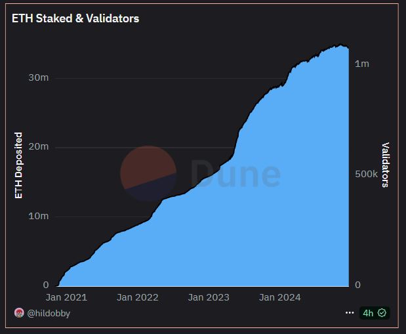
Task: Open the @hildobby author profile link
Action: pyautogui.click(x=49, y=313)
